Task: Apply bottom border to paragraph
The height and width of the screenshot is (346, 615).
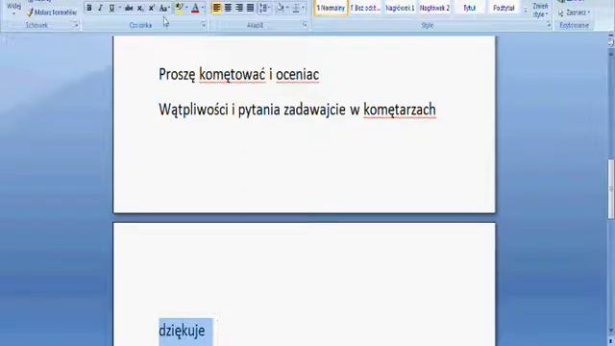Action: (296, 8)
